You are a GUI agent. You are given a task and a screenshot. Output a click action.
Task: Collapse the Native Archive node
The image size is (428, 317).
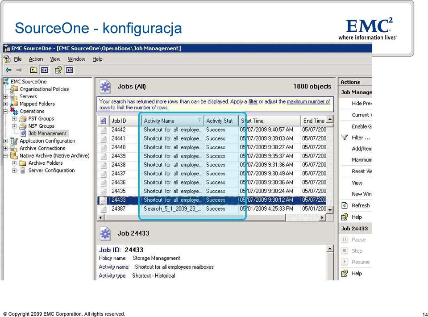(6, 156)
